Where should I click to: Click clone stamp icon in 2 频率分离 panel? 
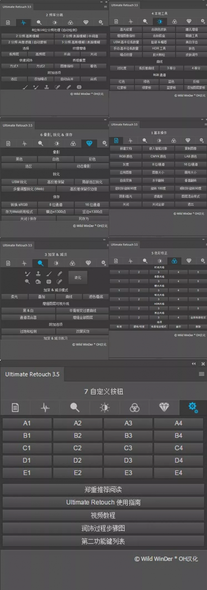47,87
